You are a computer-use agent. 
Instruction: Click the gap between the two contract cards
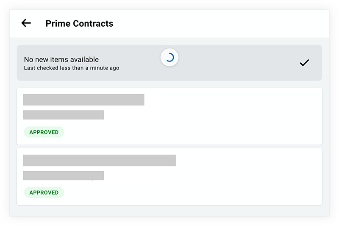(169, 147)
